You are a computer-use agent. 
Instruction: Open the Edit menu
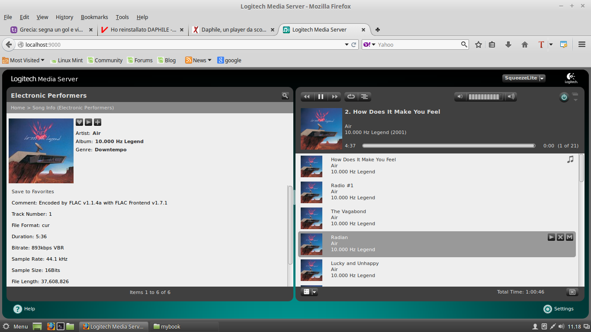point(25,17)
